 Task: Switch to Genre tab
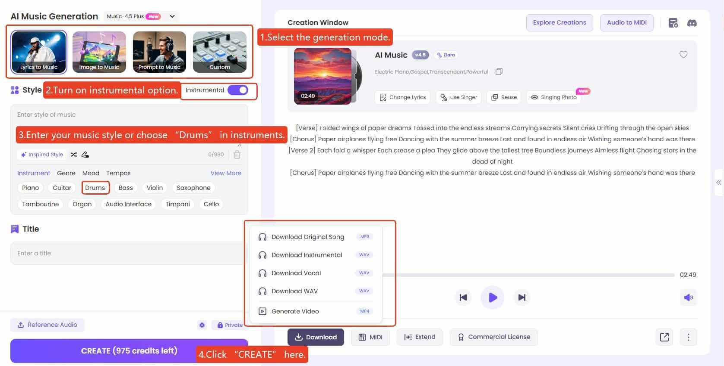point(66,173)
